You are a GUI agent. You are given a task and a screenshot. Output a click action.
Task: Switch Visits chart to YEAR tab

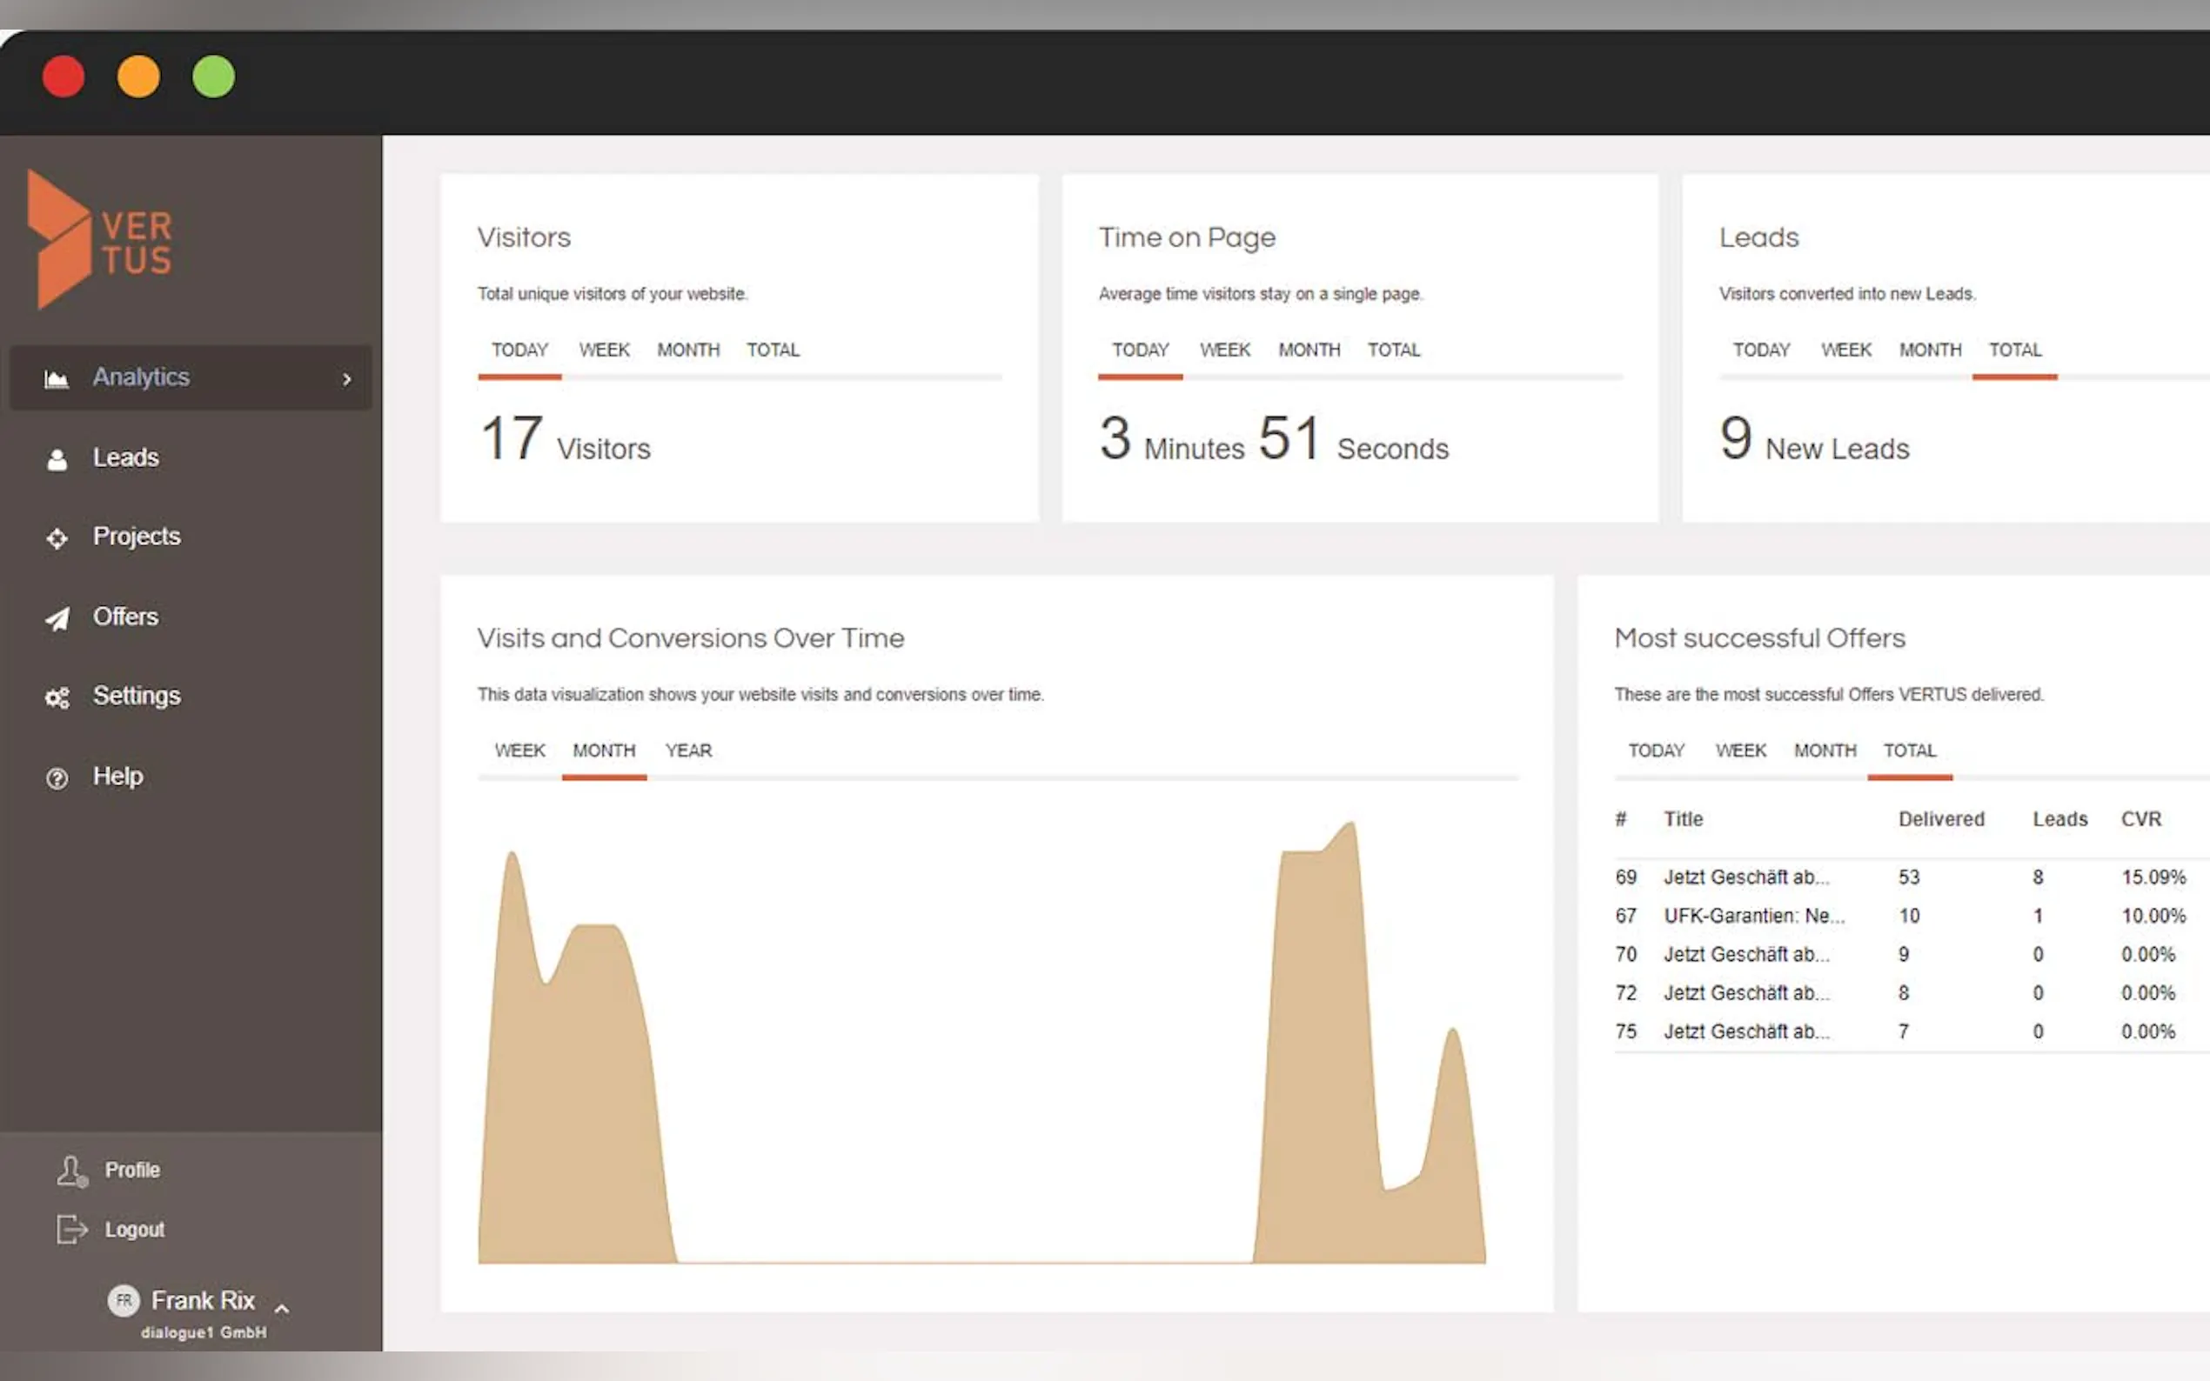click(688, 750)
